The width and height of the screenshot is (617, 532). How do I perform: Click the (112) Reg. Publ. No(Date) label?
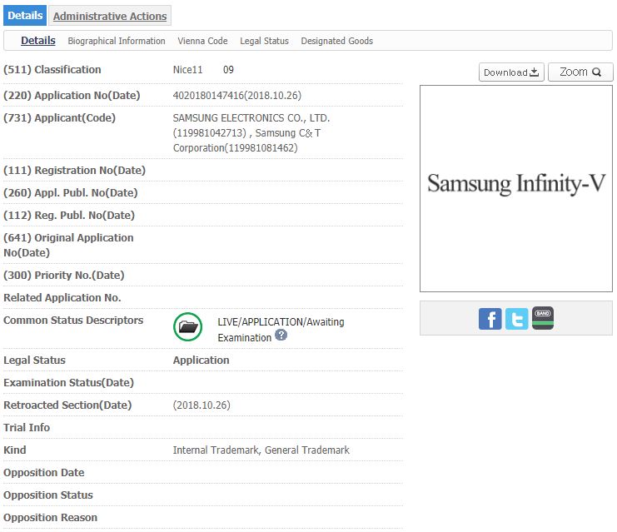(69, 216)
